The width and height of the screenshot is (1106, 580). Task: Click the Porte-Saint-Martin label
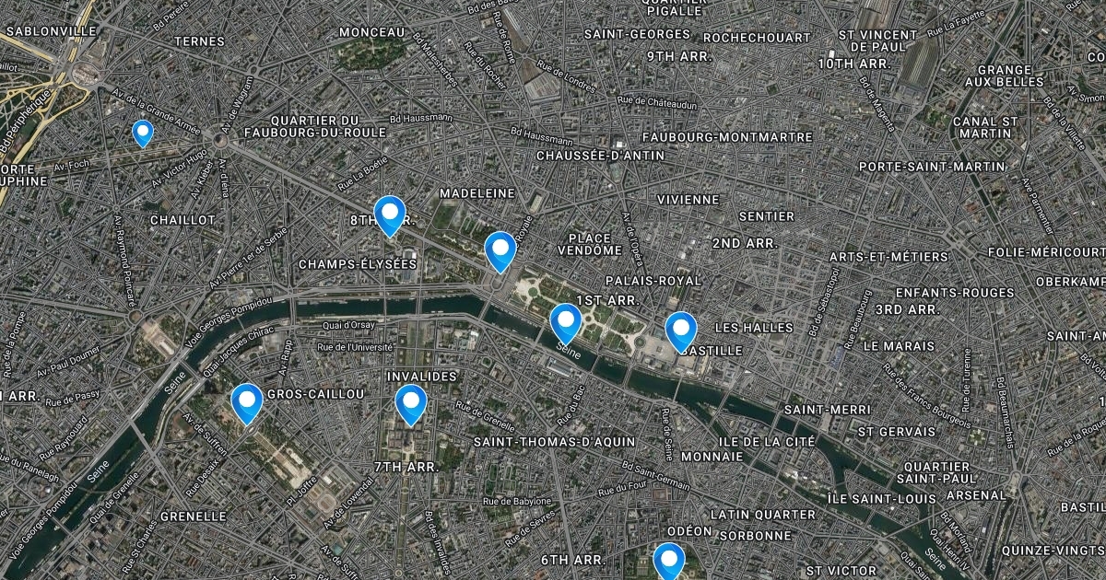(932, 167)
